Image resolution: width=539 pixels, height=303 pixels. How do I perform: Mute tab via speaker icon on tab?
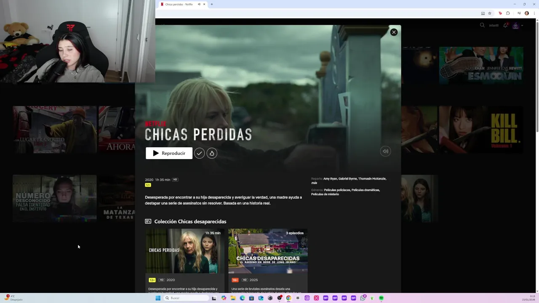(199, 4)
